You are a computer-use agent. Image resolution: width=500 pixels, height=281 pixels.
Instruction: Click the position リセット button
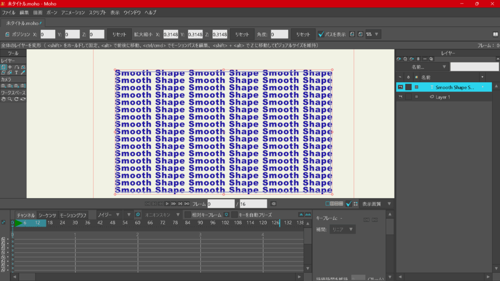click(120, 35)
